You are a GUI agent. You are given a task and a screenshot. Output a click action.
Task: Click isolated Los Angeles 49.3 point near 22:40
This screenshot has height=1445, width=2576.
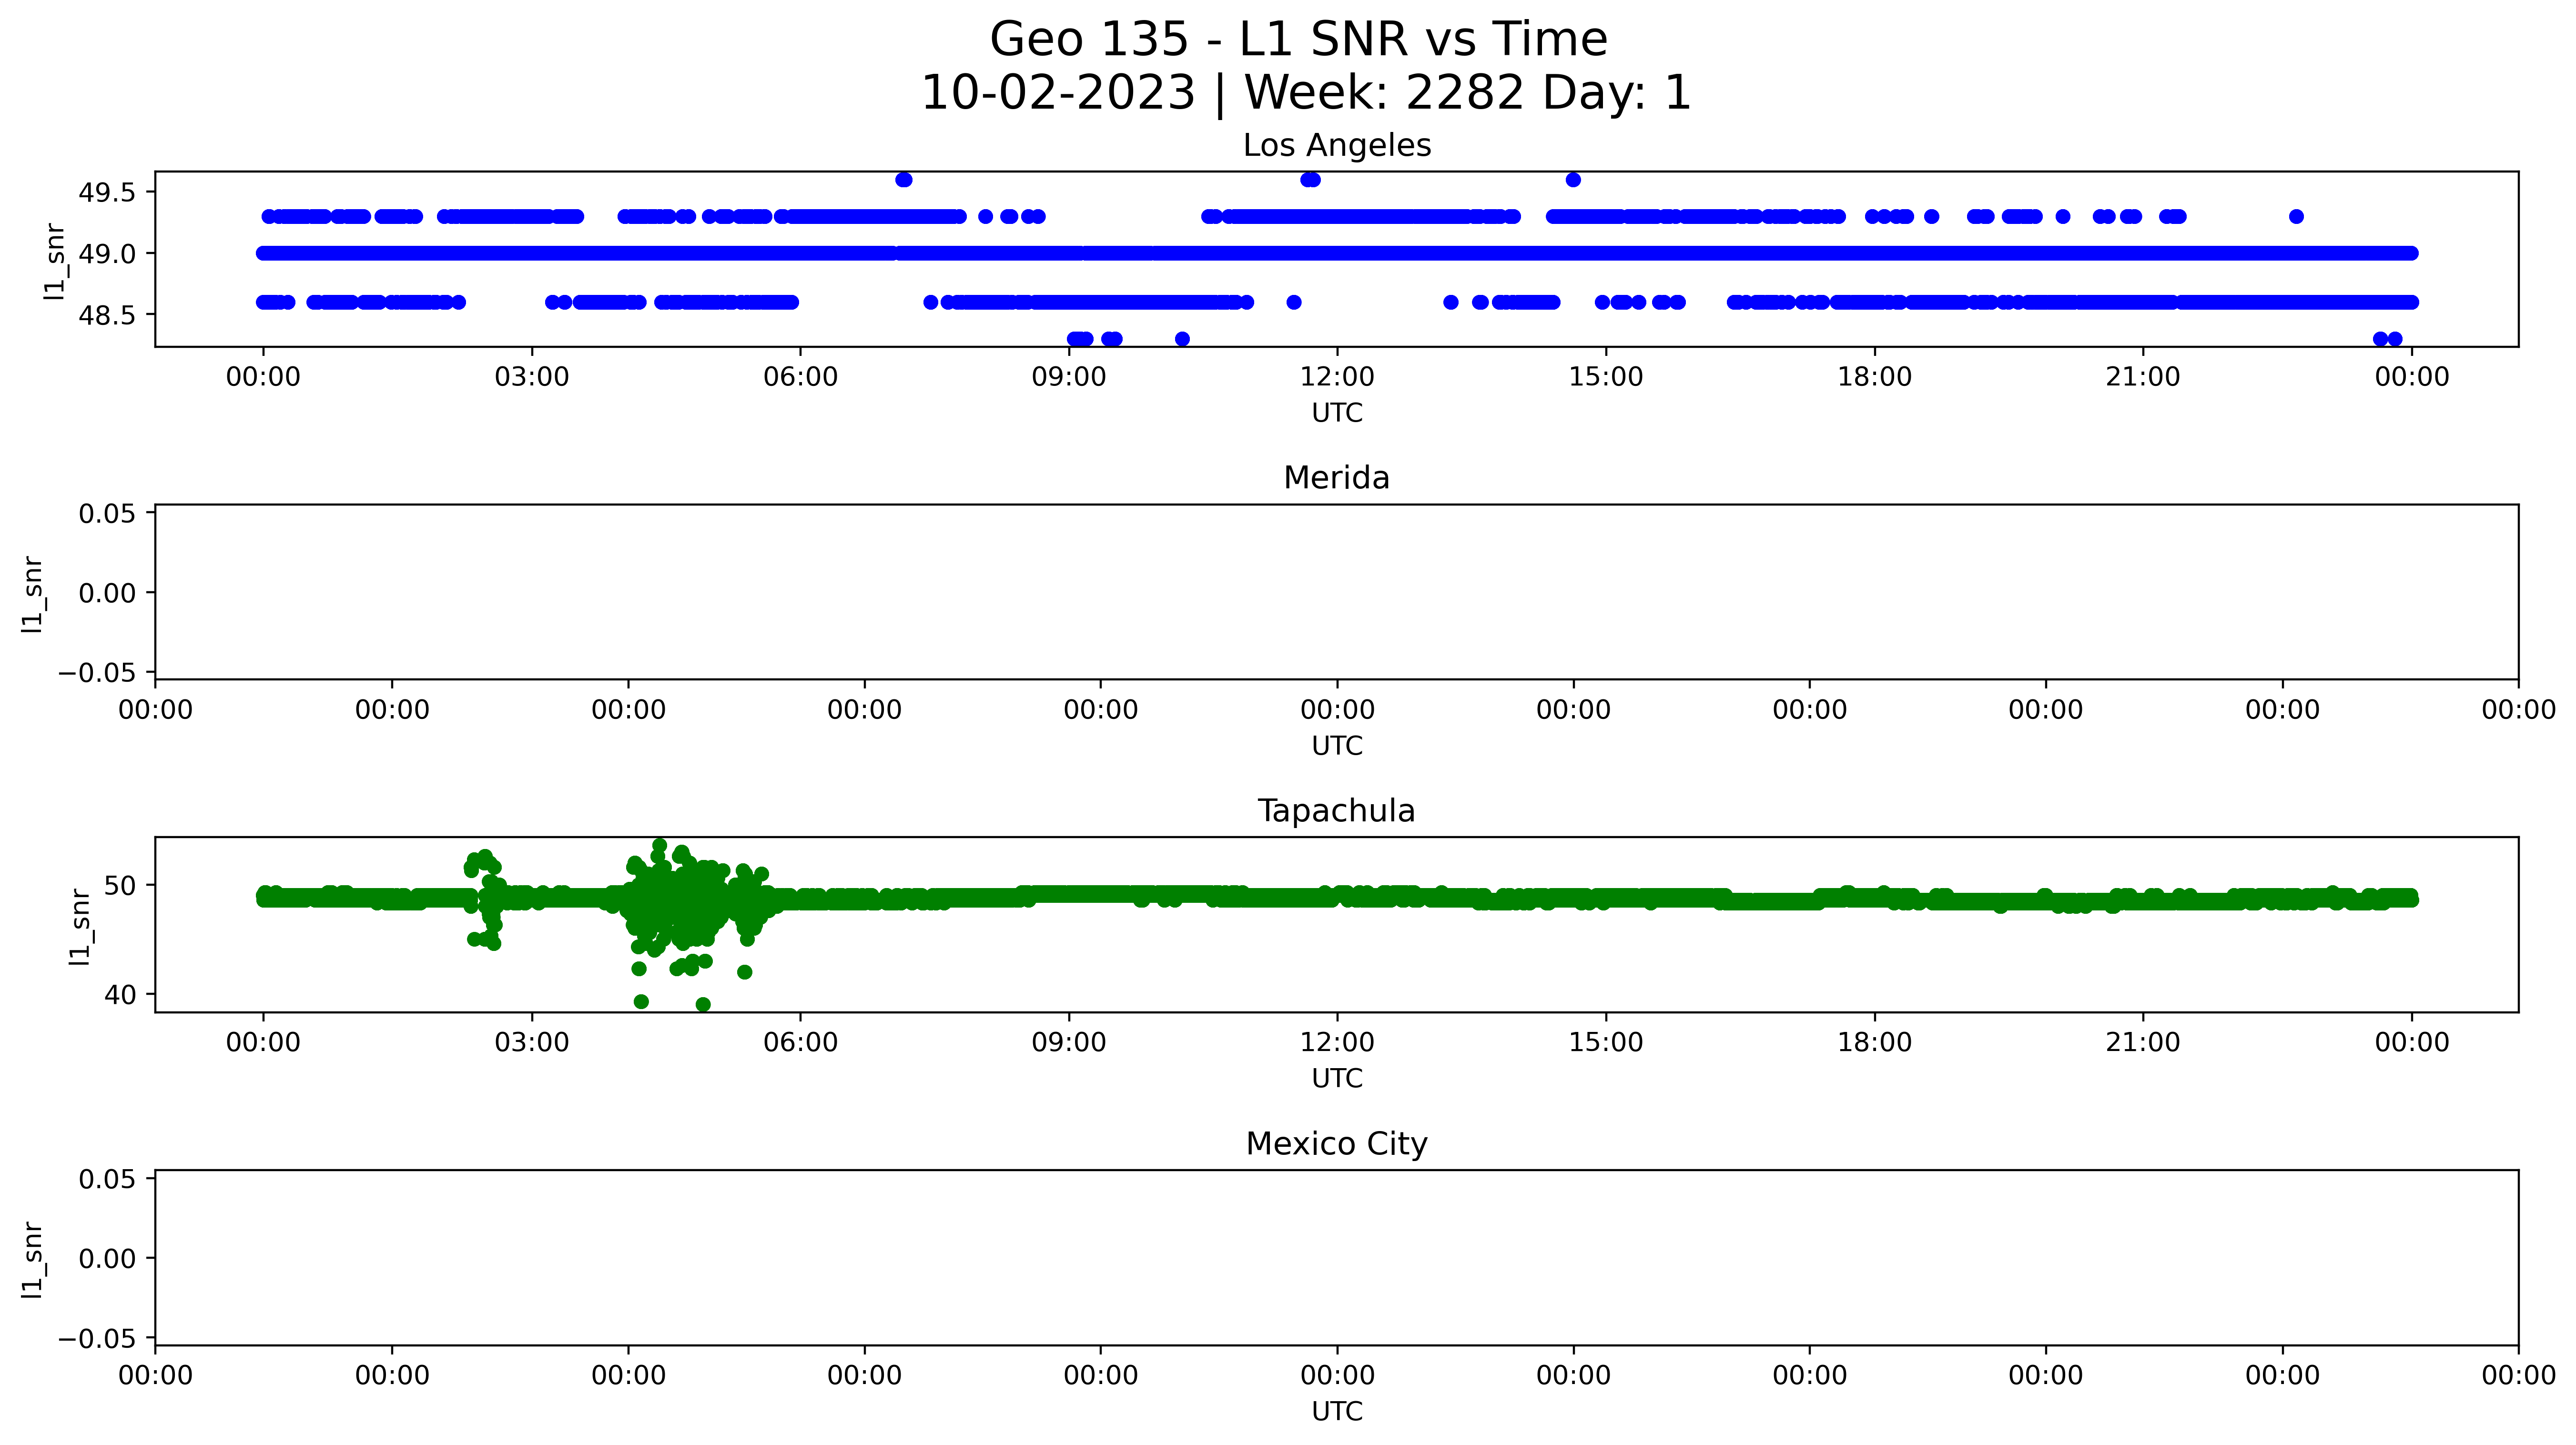point(2296,217)
